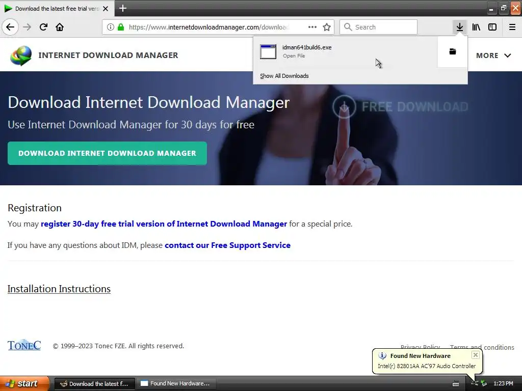Click the idman641build6.exe file icon
The height and width of the screenshot is (391, 522).
point(268,51)
